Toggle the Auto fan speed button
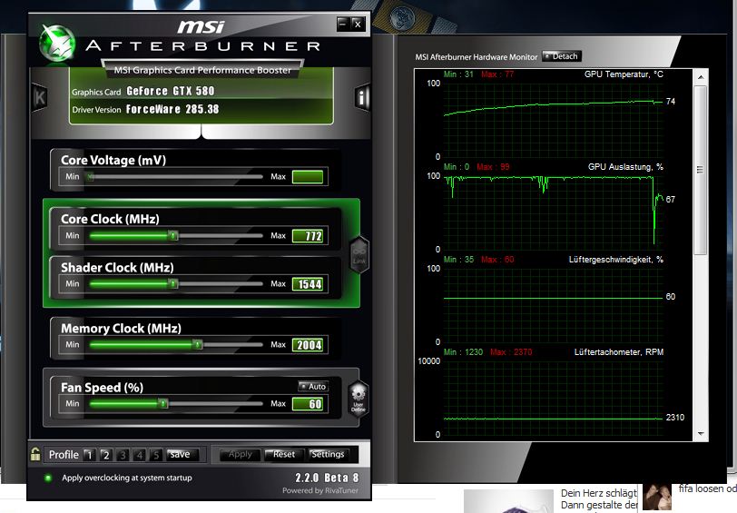Viewport: 737px width, 513px height. [x=313, y=387]
